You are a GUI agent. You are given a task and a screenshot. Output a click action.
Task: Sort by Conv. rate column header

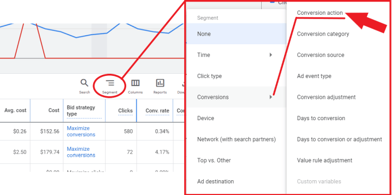coord(157,111)
